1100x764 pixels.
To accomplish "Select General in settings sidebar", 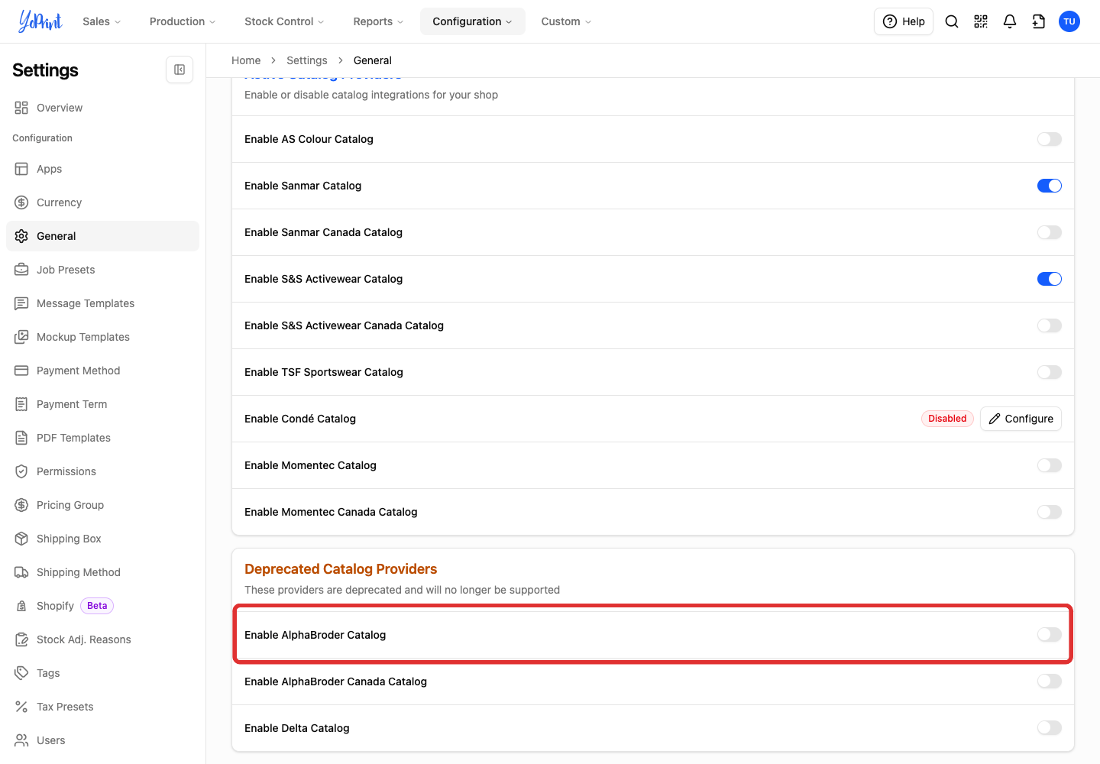I will [x=102, y=236].
